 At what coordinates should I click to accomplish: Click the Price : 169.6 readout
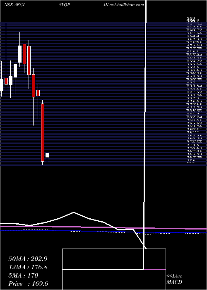coord(28,284)
